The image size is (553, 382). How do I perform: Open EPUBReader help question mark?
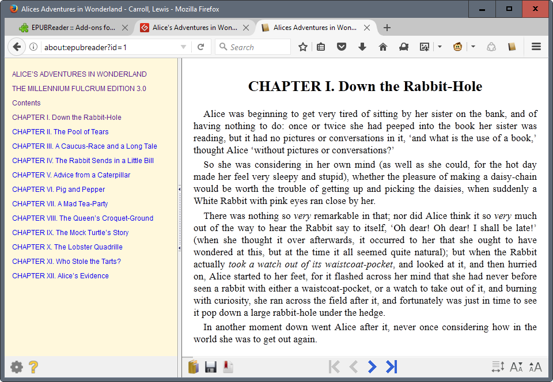33,367
